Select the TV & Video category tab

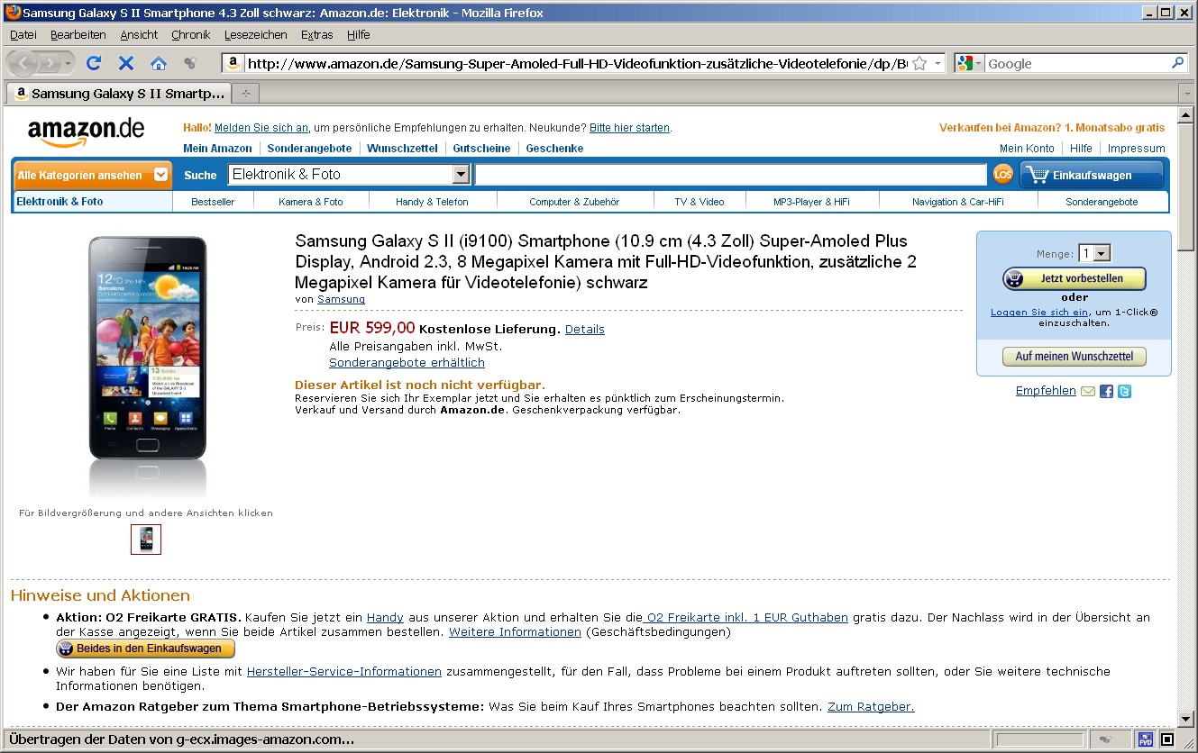point(700,202)
